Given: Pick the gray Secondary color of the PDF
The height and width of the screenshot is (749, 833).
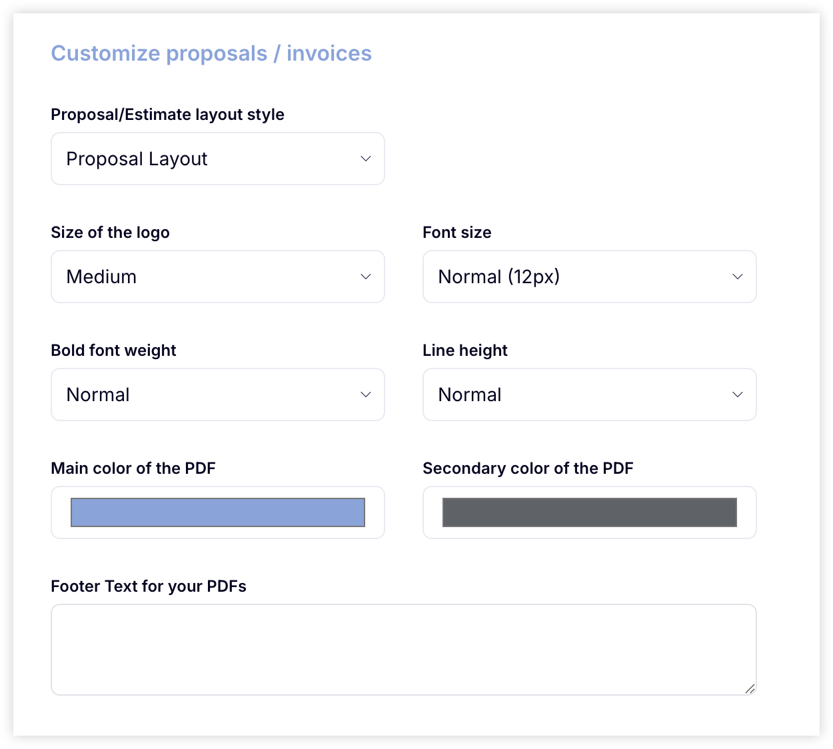Looking at the screenshot, I should (x=590, y=512).
